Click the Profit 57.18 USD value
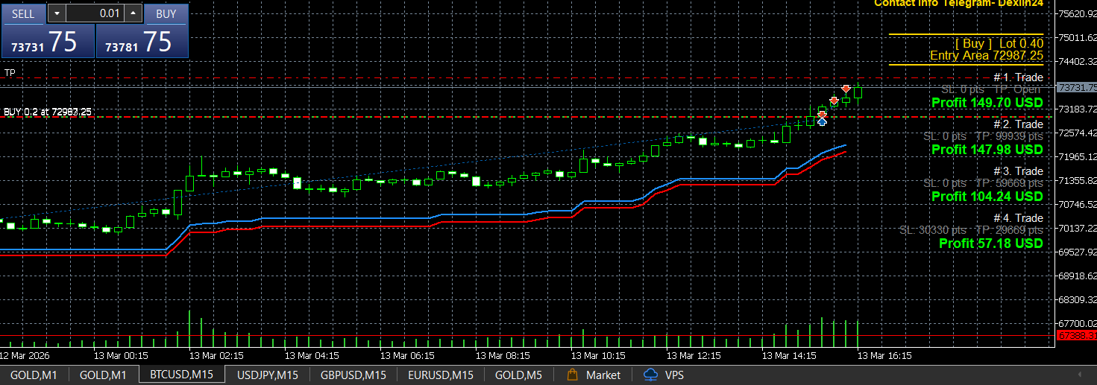 point(990,244)
